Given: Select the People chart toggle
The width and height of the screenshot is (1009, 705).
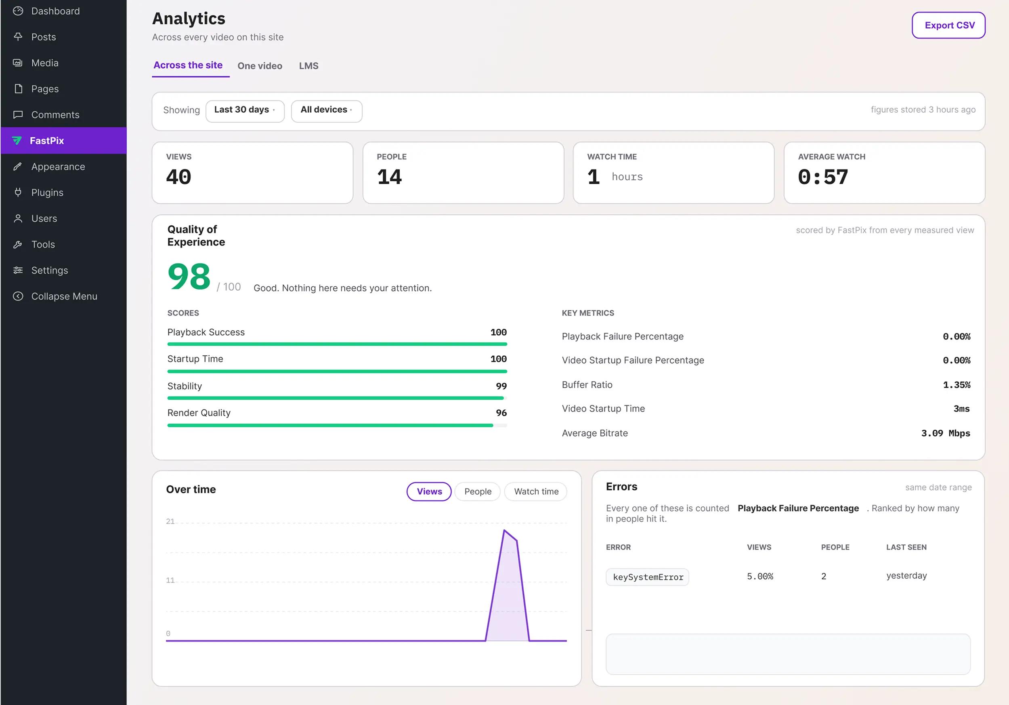Looking at the screenshot, I should (x=478, y=491).
